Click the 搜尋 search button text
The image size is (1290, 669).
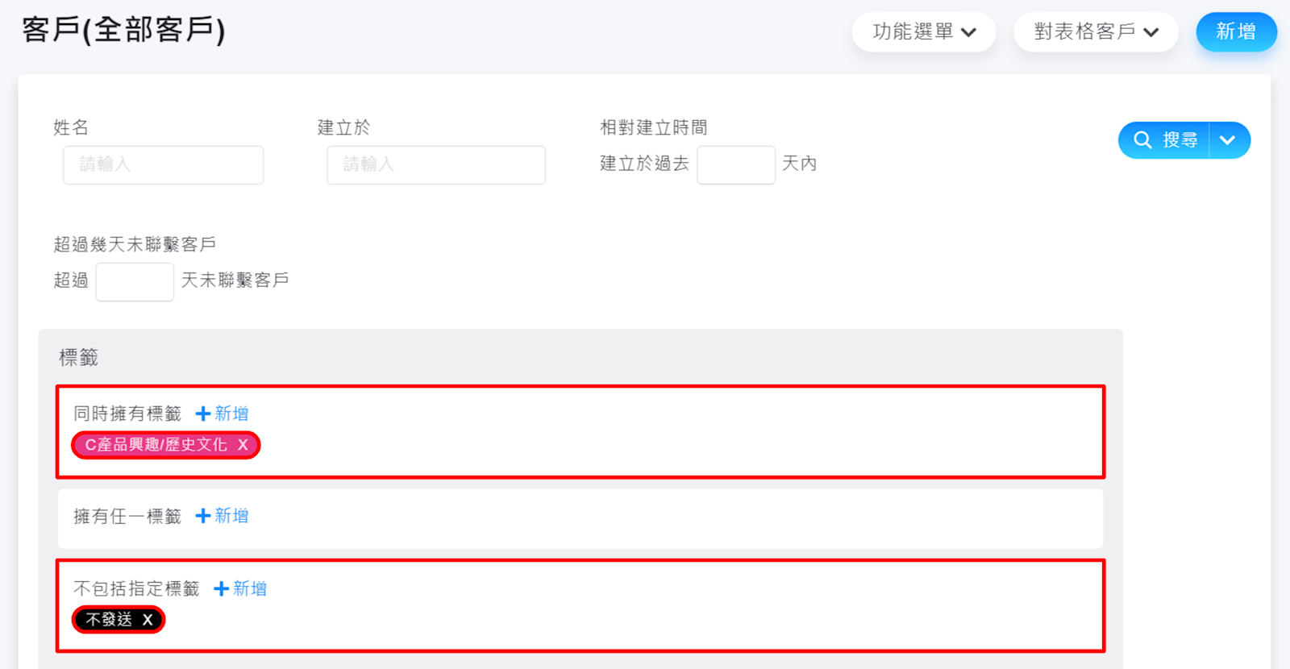pos(1180,140)
